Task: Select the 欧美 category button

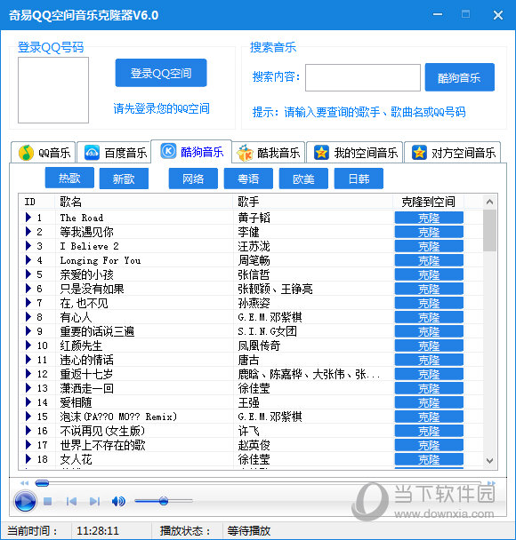Action: [x=303, y=179]
